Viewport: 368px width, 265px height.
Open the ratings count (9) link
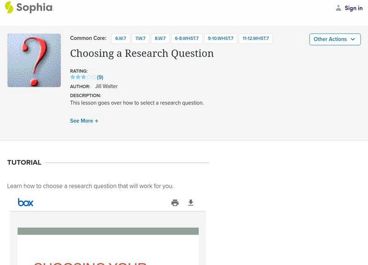click(100, 77)
